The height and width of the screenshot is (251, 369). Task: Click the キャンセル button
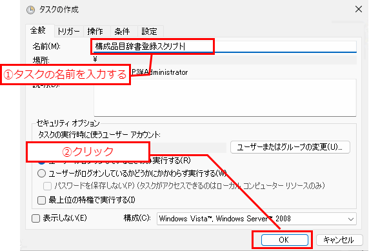pos(339,240)
